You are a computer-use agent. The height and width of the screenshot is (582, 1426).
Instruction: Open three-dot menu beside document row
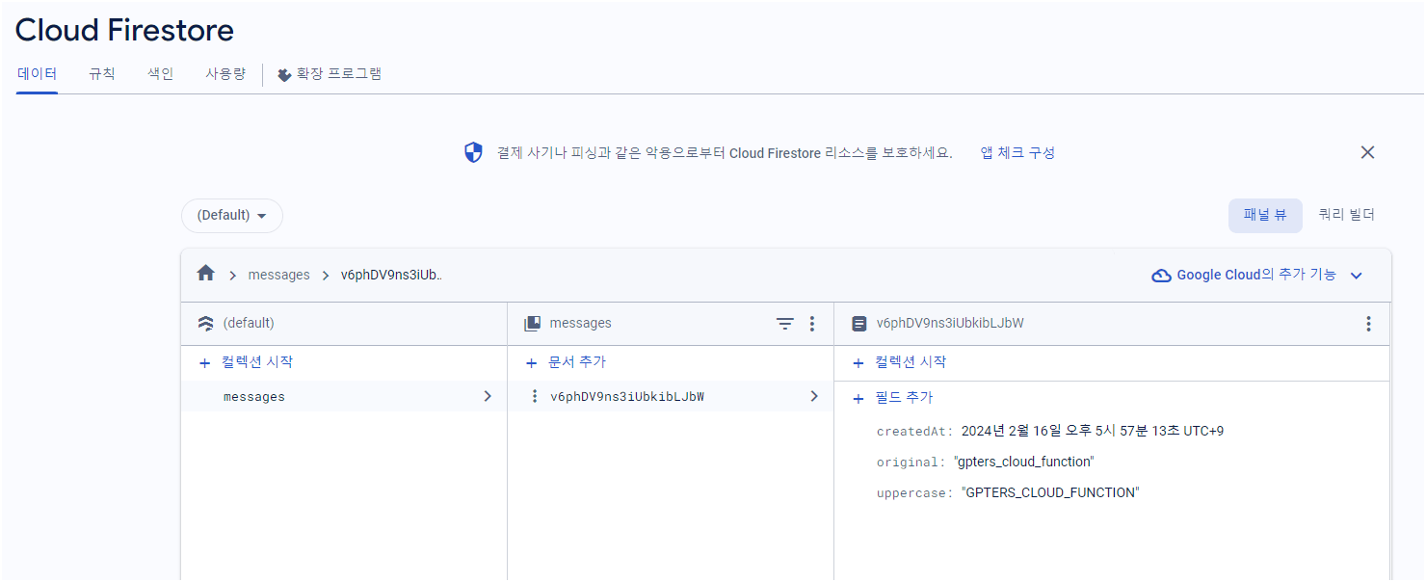pos(535,396)
